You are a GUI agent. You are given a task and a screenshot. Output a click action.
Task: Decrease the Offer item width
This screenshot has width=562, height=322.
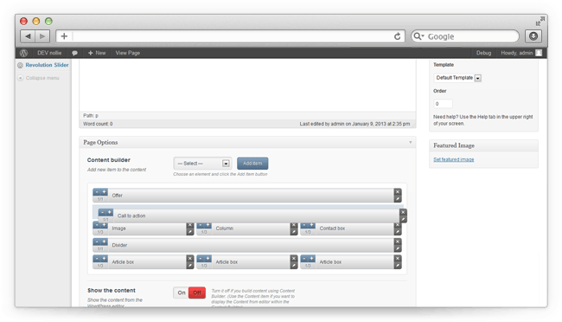97,192
